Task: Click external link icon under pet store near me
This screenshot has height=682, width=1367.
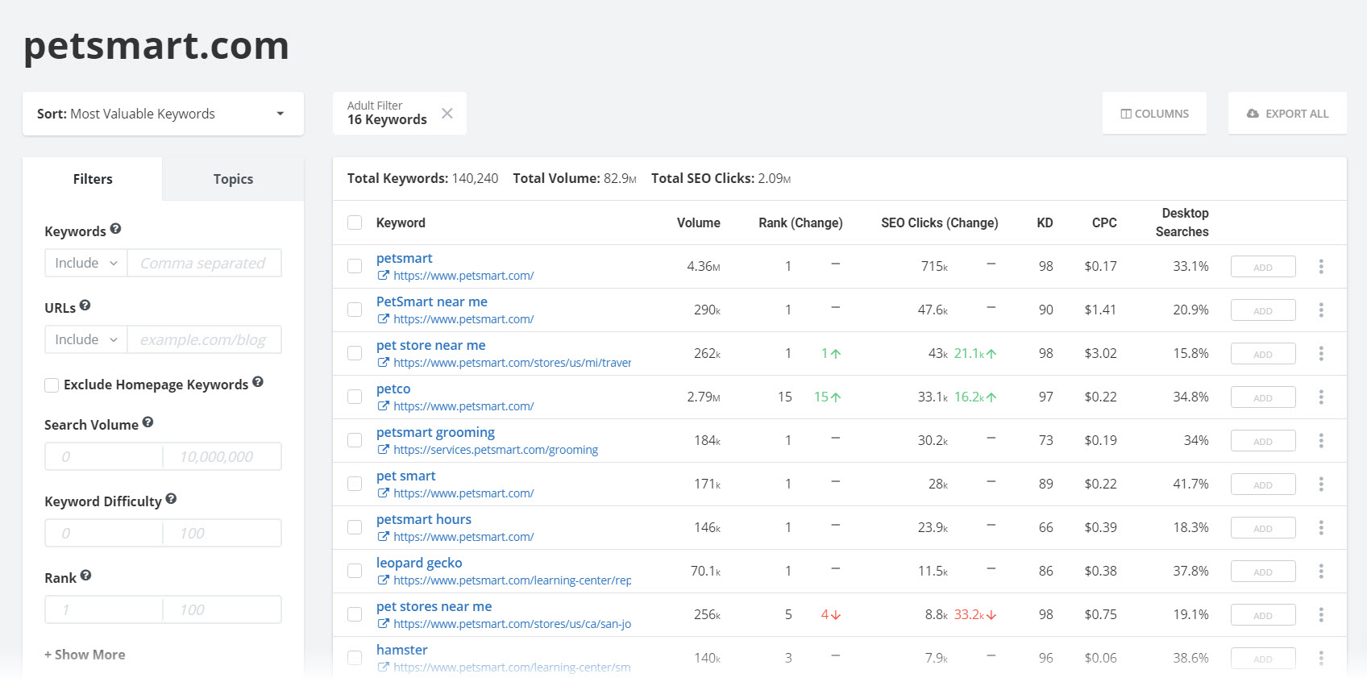Action: tap(384, 363)
